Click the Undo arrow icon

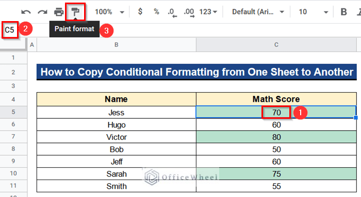26,12
